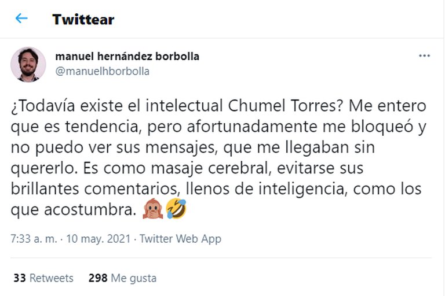
Task: Click the tweet time 7:33 a. m.
Action: click(33, 239)
